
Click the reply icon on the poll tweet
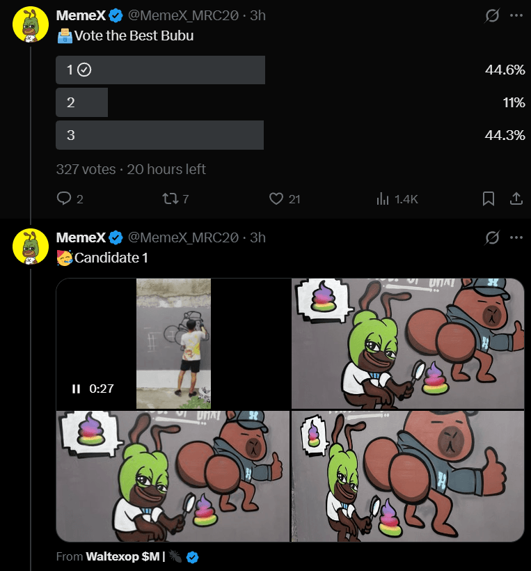[63, 198]
